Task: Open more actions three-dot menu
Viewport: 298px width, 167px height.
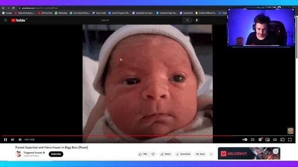Action: point(211,154)
